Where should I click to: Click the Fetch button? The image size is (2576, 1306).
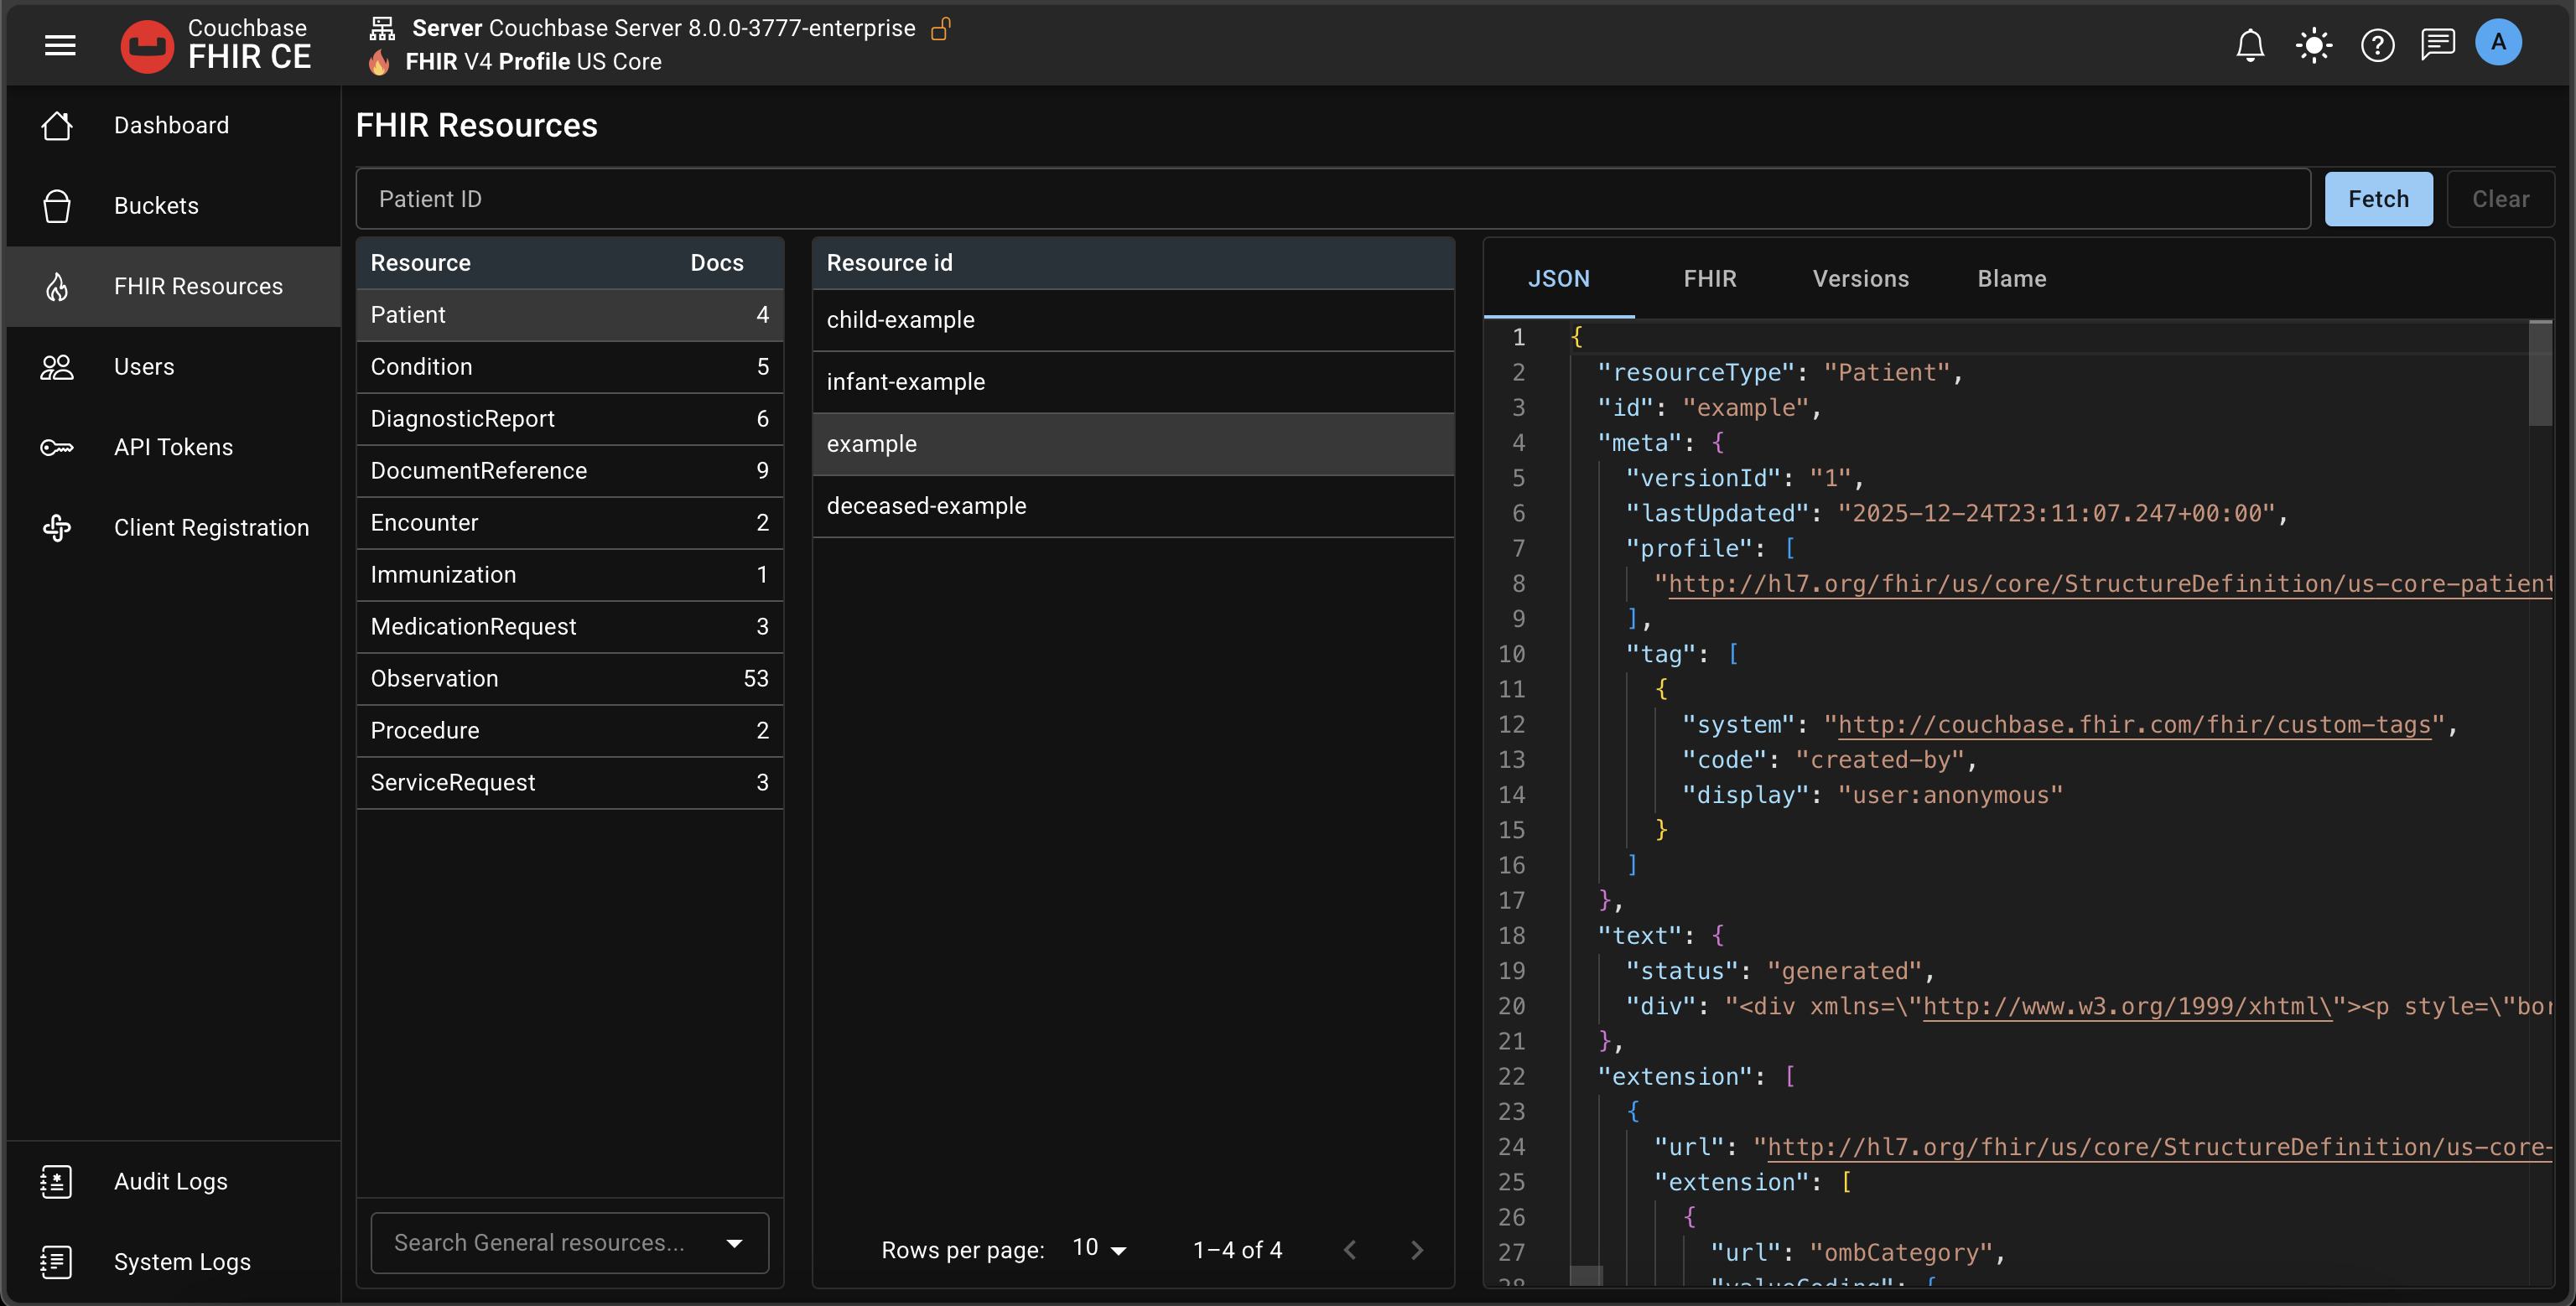coord(2377,199)
